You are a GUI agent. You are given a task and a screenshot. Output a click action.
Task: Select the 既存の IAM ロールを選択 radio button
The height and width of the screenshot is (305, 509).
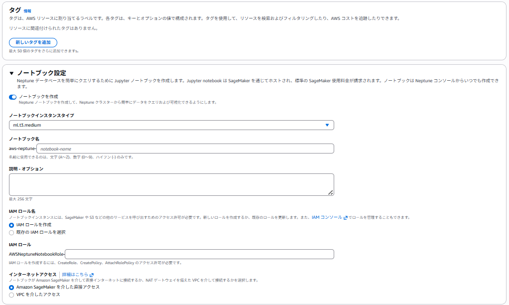(x=11, y=233)
